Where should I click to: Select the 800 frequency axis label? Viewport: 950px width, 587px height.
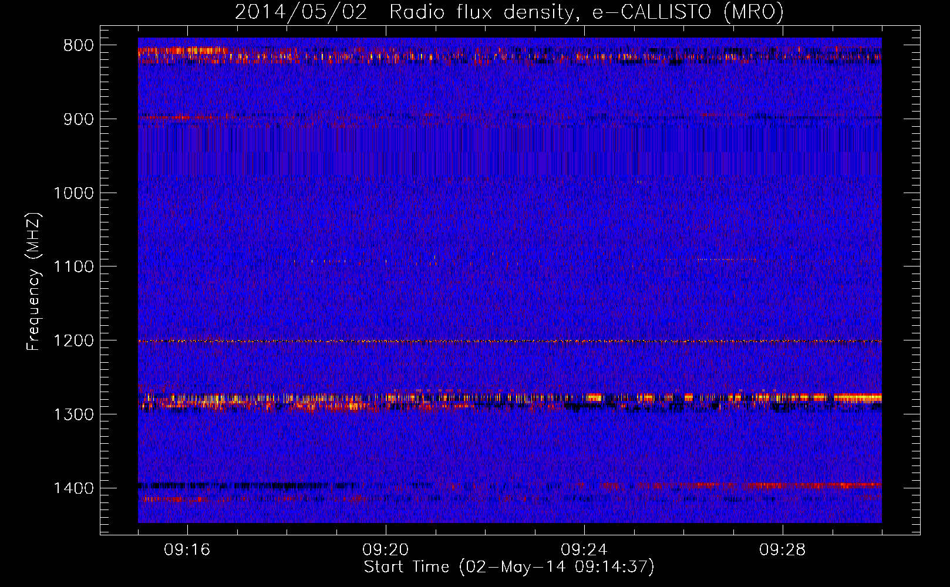[x=79, y=46]
